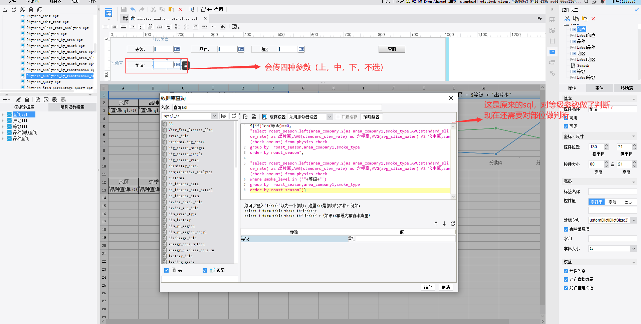Expand the 品种查询 dataset node
This screenshot has width=641, height=324.
tap(3, 138)
